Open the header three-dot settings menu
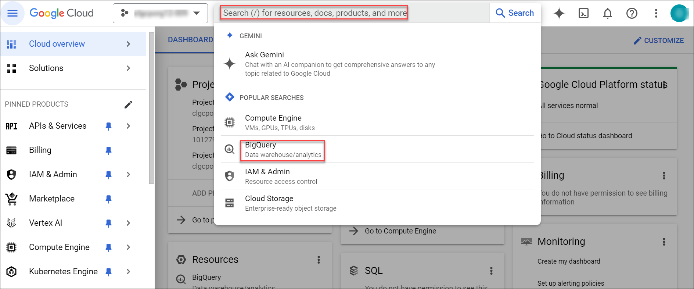 [656, 13]
